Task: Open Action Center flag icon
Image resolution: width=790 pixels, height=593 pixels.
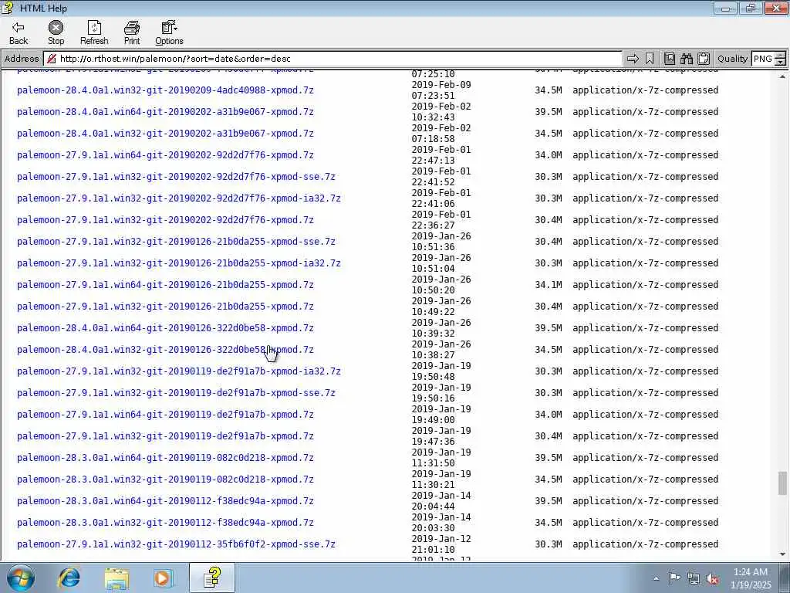Action: click(674, 578)
